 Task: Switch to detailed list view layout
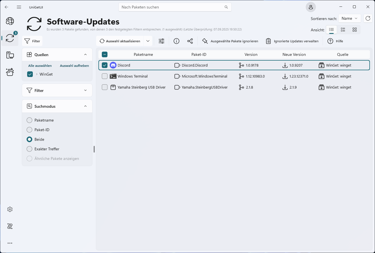(x=343, y=30)
